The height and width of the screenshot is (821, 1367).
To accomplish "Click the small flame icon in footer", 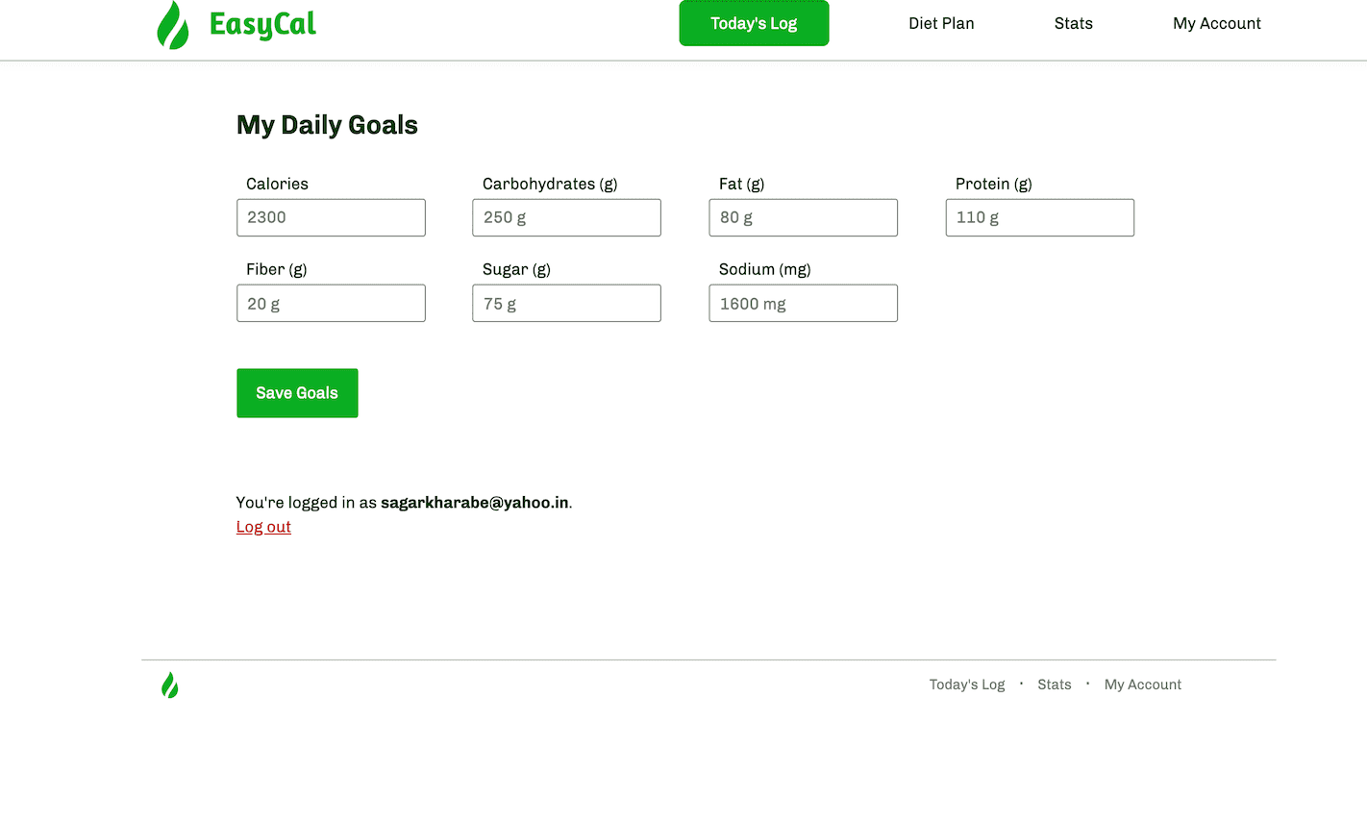I will [170, 684].
